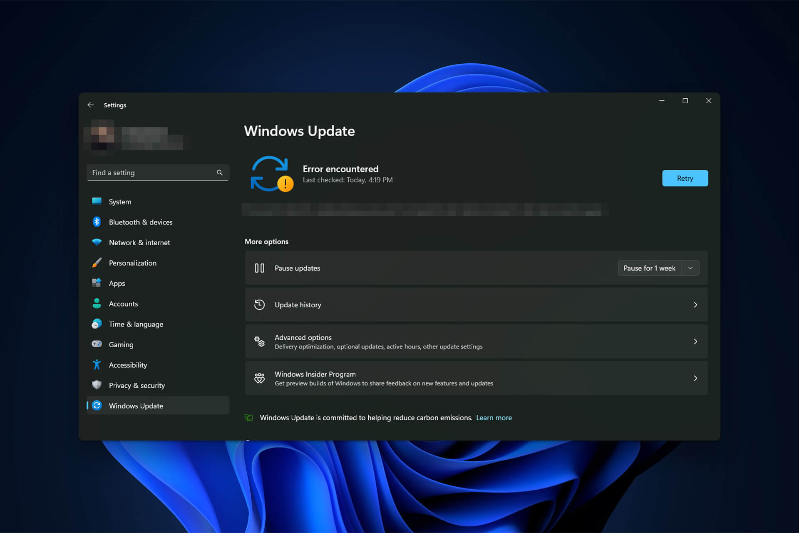Image resolution: width=799 pixels, height=533 pixels.
Task: Click the Apps icon in sidebar
Action: [x=97, y=283]
